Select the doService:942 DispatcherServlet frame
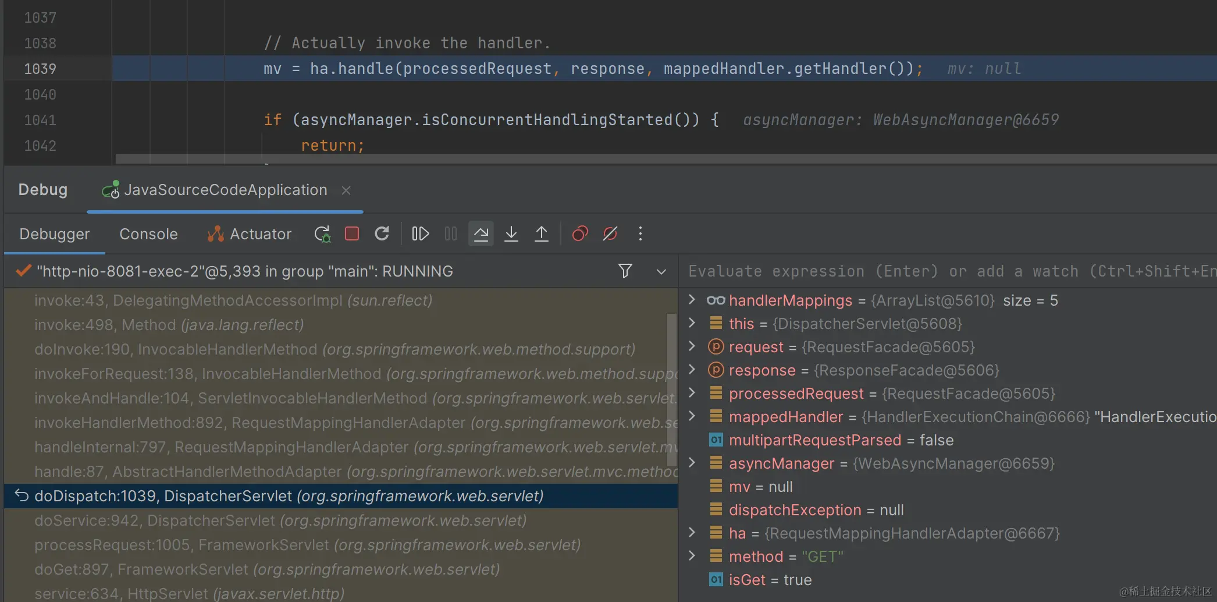Screen dimensions: 1217x602 [x=341, y=520]
